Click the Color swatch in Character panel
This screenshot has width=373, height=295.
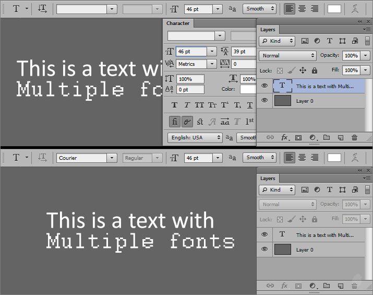[x=247, y=89]
